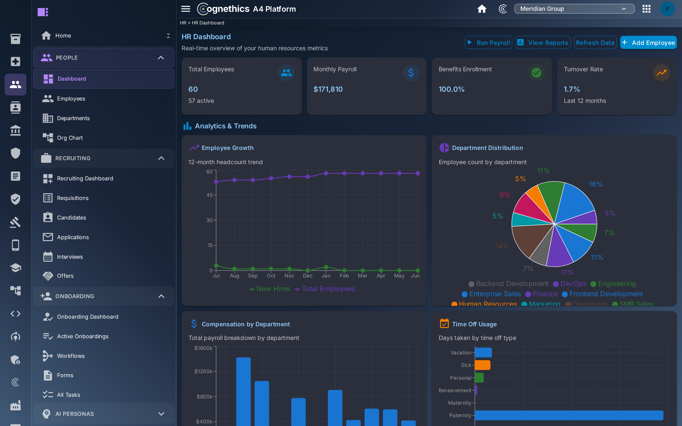Open the contact badge icon in left rail
Viewport: 682px width, 426px height.
point(15,107)
